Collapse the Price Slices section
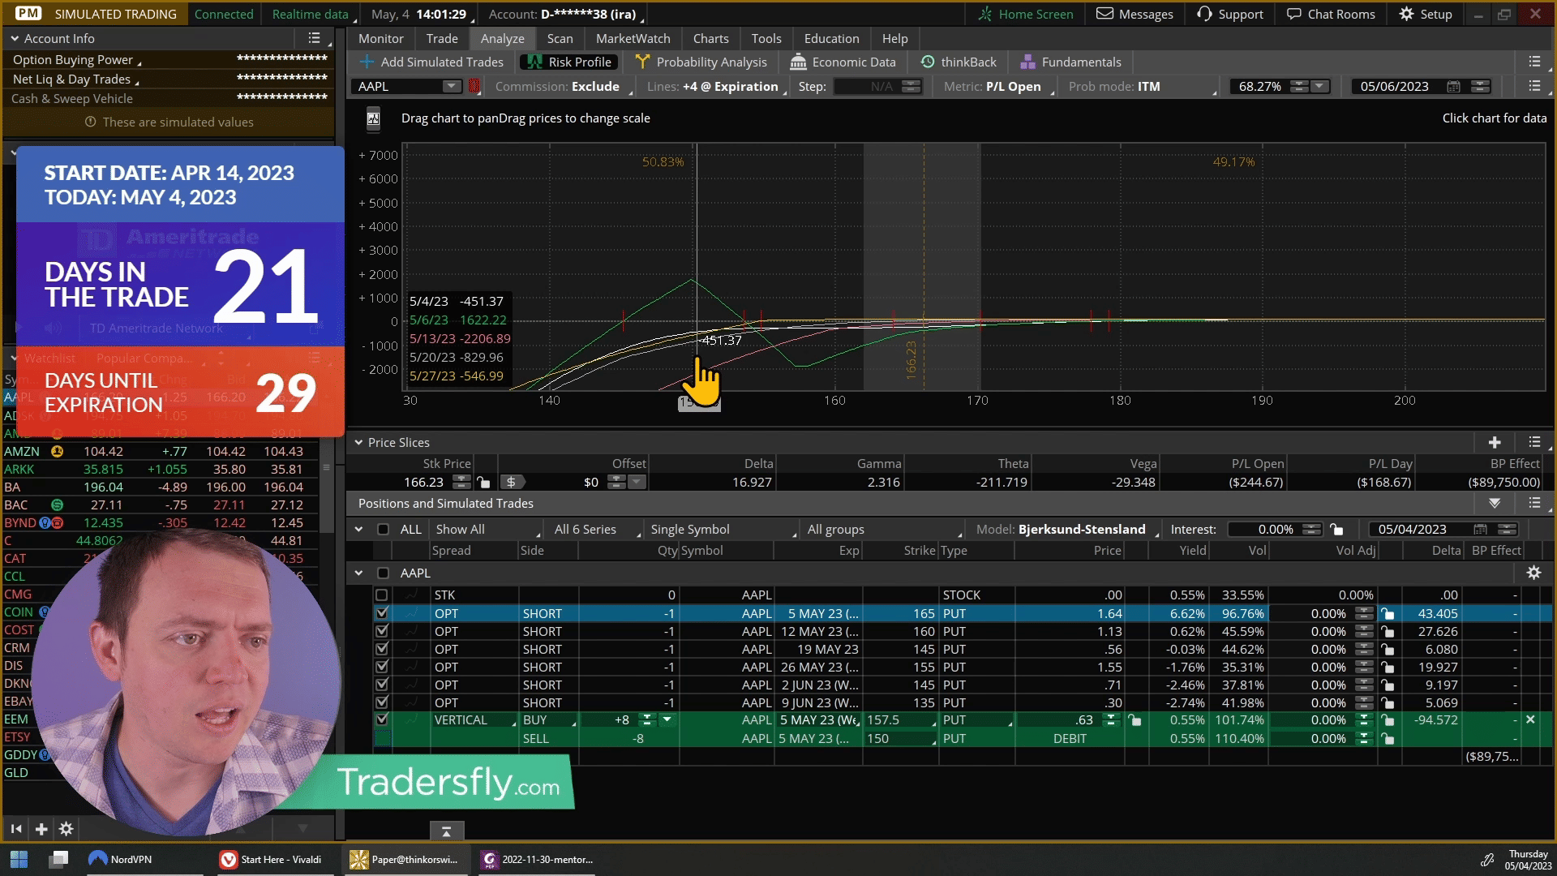The width and height of the screenshot is (1557, 876). click(358, 442)
